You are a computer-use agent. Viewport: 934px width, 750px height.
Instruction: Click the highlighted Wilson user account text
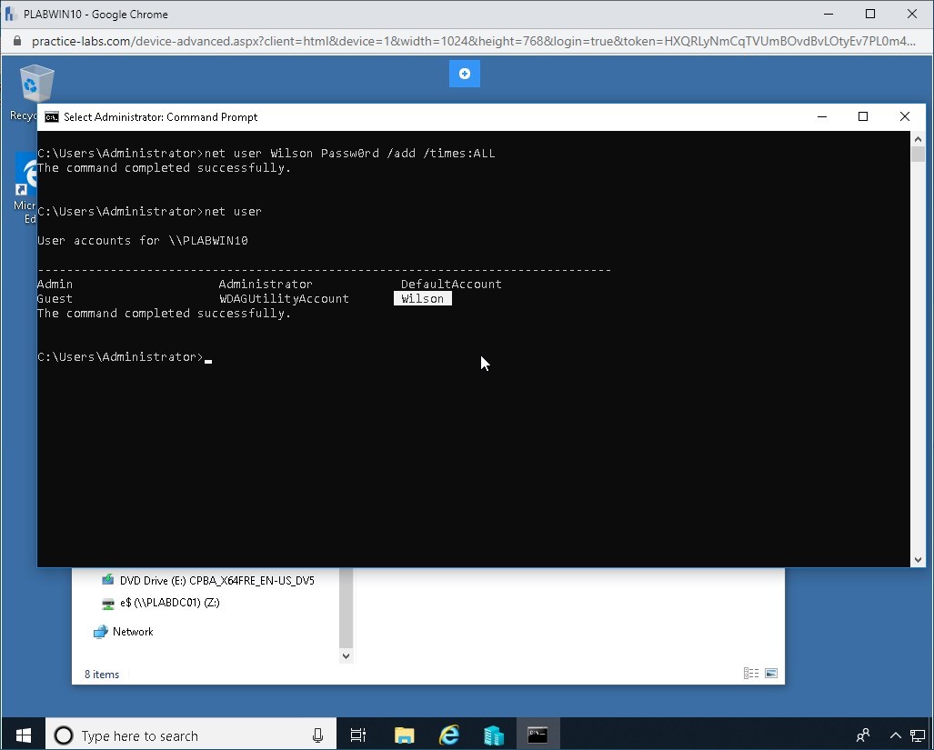422,299
